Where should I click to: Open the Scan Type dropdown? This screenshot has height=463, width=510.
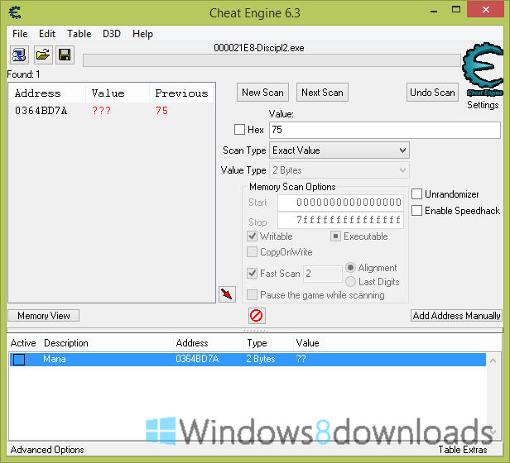(x=339, y=150)
